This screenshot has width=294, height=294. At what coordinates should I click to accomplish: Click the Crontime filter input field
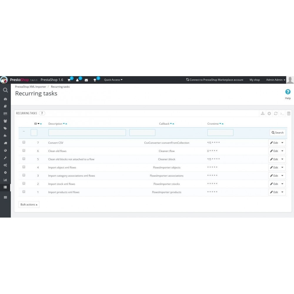click(x=220, y=133)
